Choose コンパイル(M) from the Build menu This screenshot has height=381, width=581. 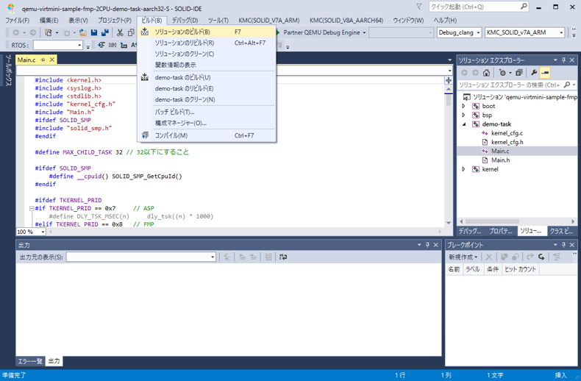coord(171,135)
